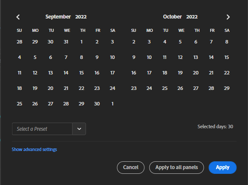Select September 1 in Thursday column
The height and width of the screenshot is (185, 248).
click(81, 42)
